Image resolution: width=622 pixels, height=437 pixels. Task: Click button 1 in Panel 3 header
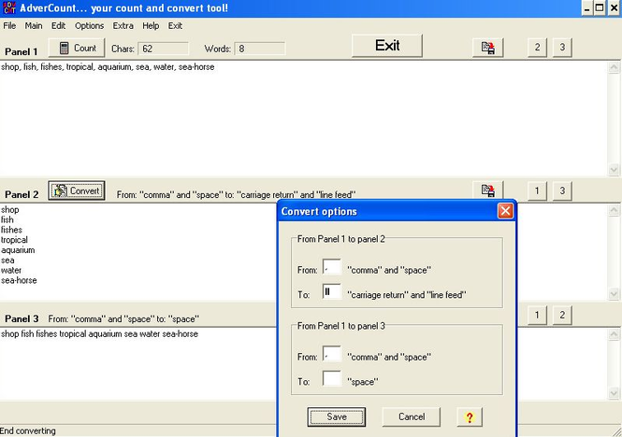[537, 315]
